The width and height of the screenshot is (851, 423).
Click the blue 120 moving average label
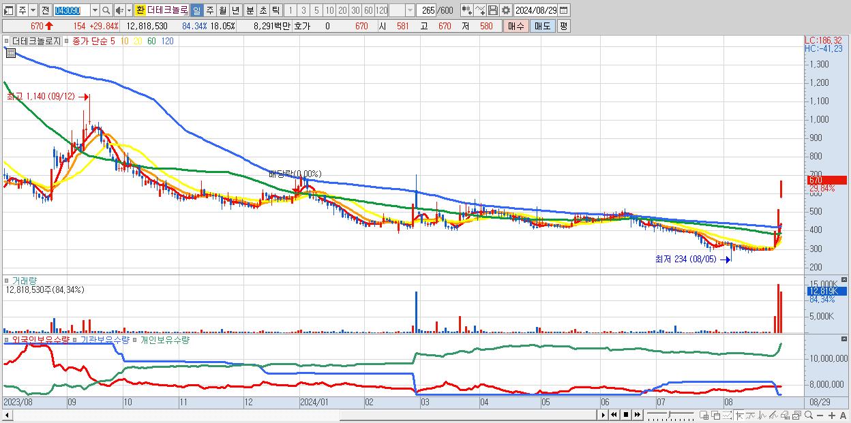click(167, 41)
